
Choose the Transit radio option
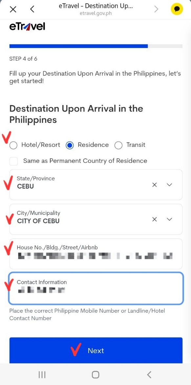coord(118,146)
